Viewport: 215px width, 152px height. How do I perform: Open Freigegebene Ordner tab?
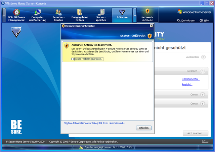[80, 15]
